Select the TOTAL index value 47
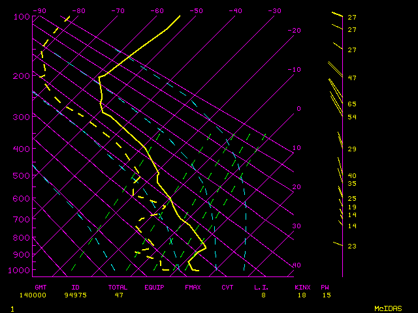The width and height of the screenshot is (418, 313). tap(120, 295)
